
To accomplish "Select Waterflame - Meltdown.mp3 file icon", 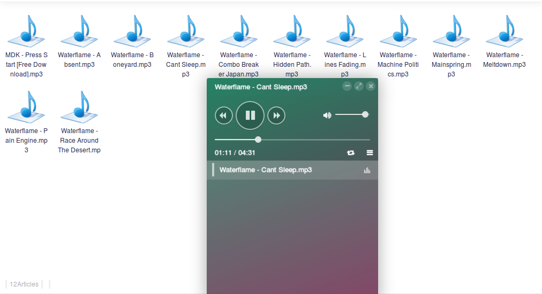I will [x=505, y=32].
